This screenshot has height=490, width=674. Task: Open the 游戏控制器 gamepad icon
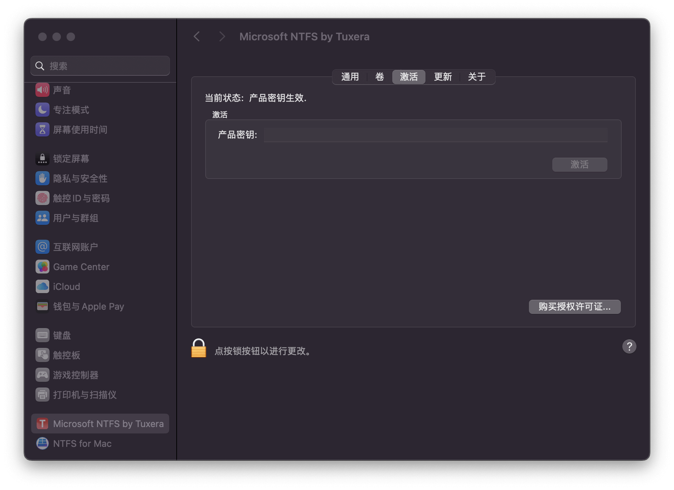coord(42,375)
